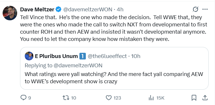Click the Dave Meltzer display name
Viewport: 215px width, 105px height.
click(37, 10)
